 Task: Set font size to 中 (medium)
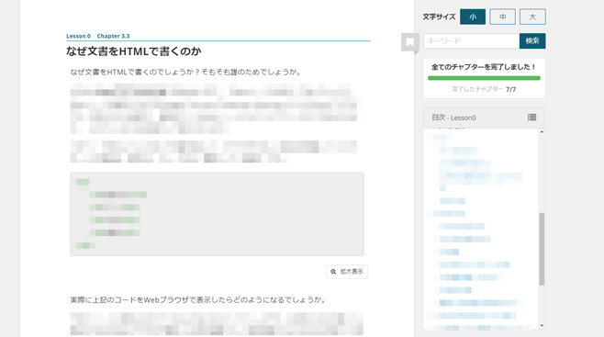coord(502,17)
